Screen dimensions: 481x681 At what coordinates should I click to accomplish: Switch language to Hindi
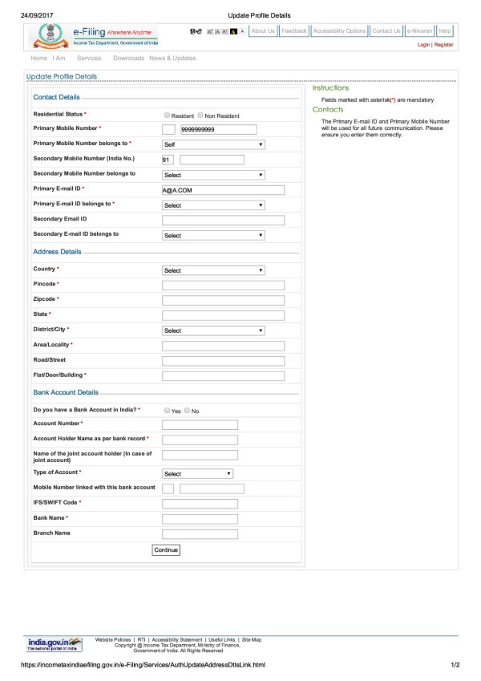[196, 31]
